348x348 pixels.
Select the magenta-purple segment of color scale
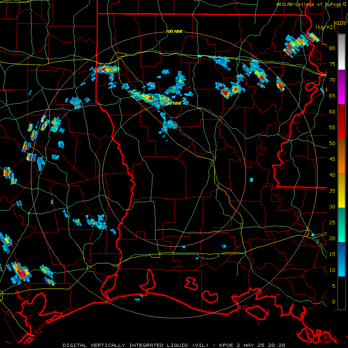pos(341,87)
